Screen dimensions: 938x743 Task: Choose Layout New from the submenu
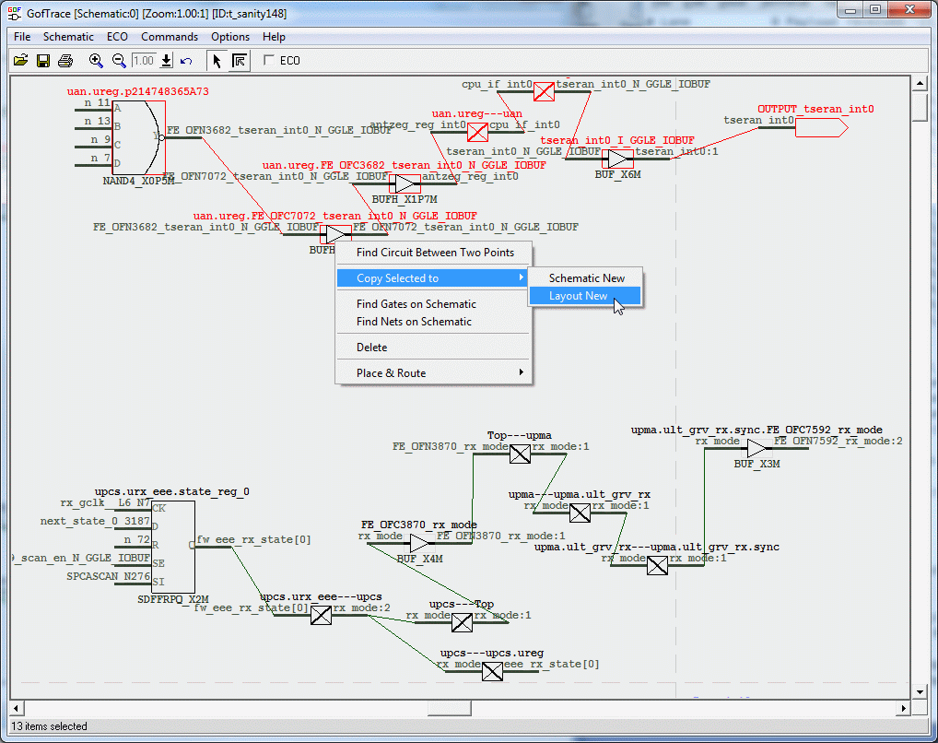pyautogui.click(x=579, y=296)
